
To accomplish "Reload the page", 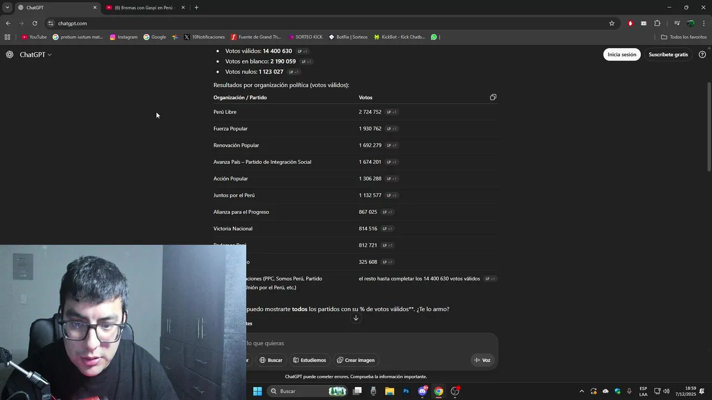I will (34, 23).
